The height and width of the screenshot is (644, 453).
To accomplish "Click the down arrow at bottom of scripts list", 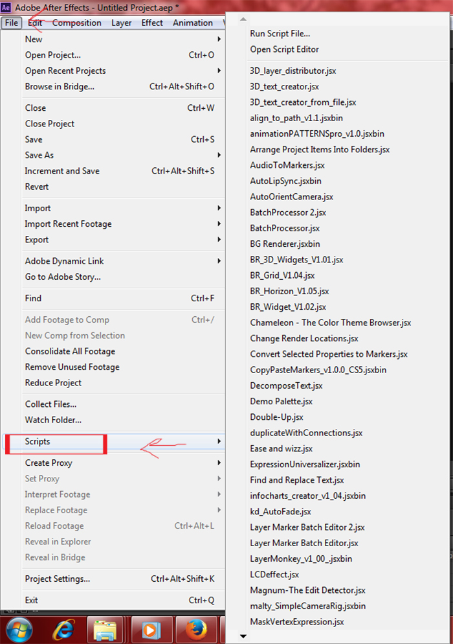I will 243,637.
